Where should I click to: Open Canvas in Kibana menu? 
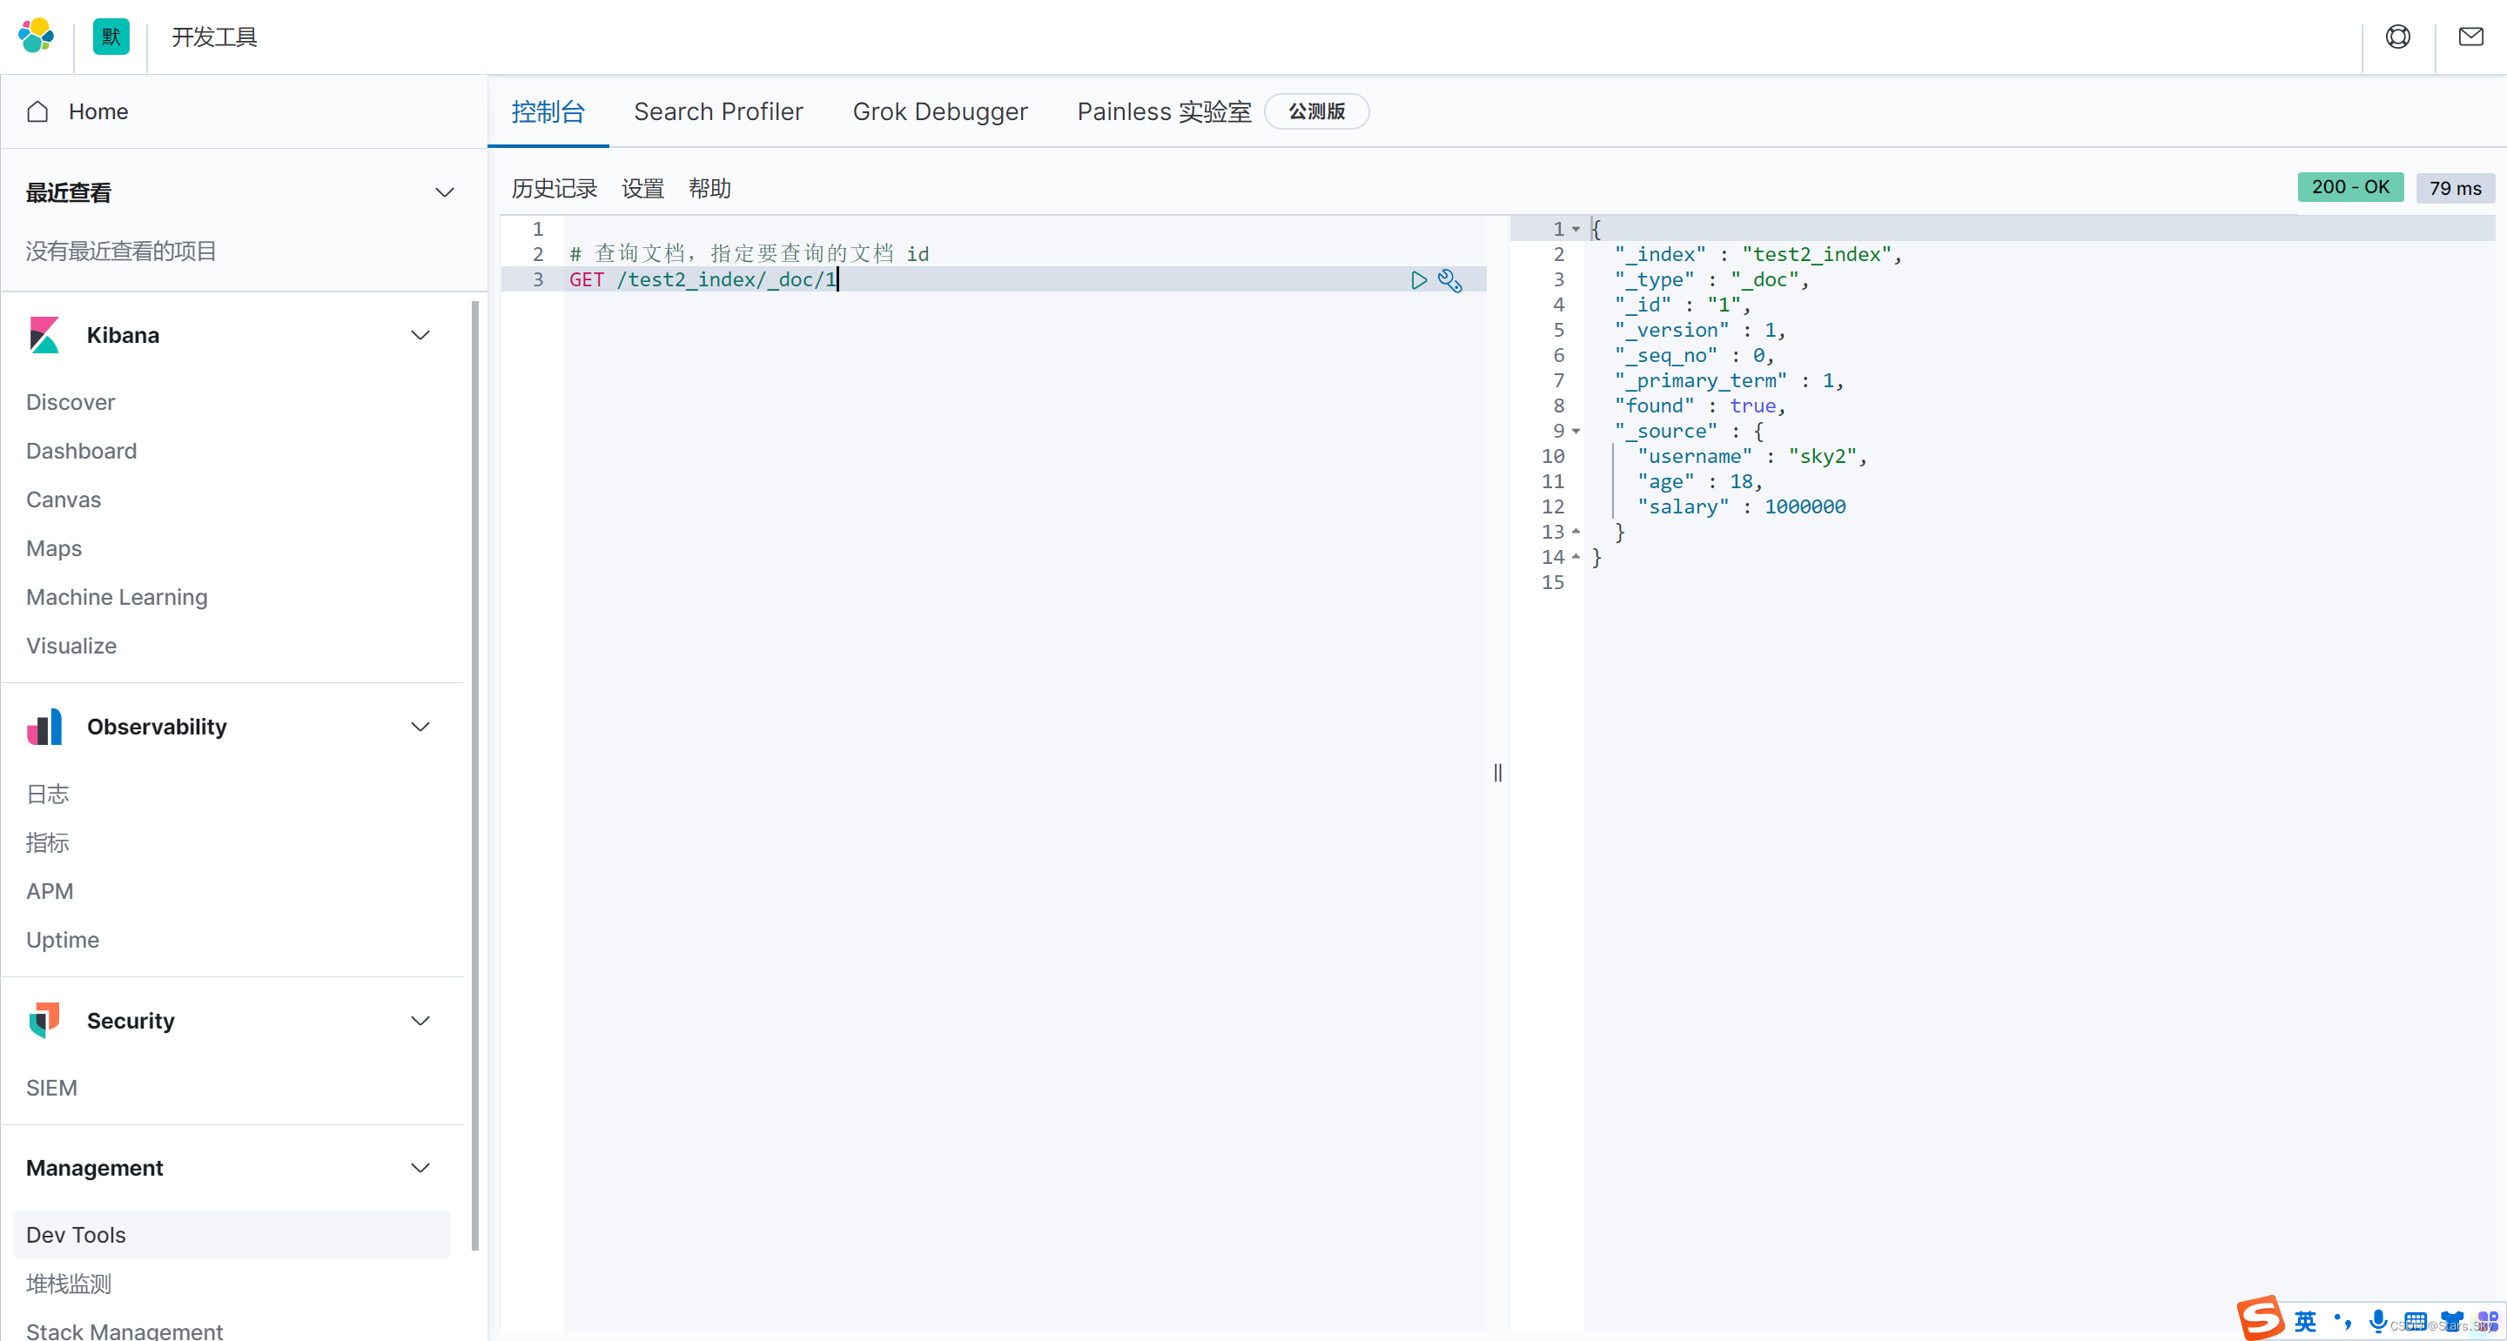coord(64,500)
